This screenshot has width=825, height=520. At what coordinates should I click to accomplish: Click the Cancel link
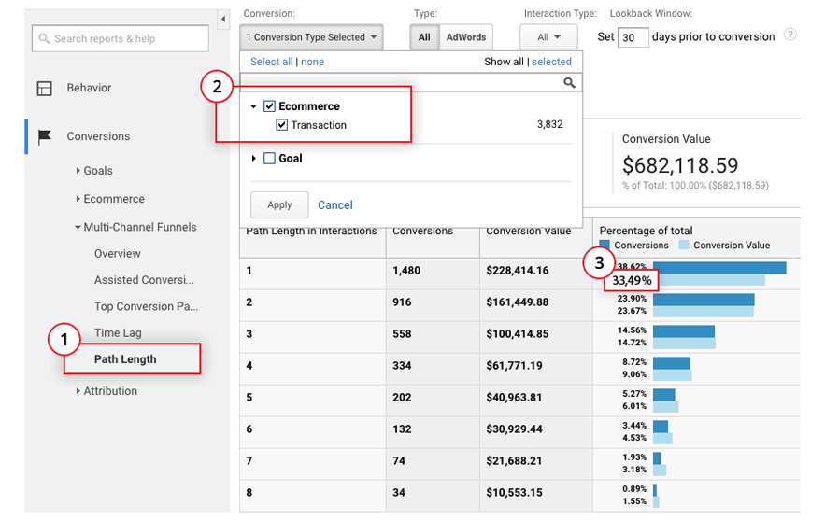tap(335, 205)
